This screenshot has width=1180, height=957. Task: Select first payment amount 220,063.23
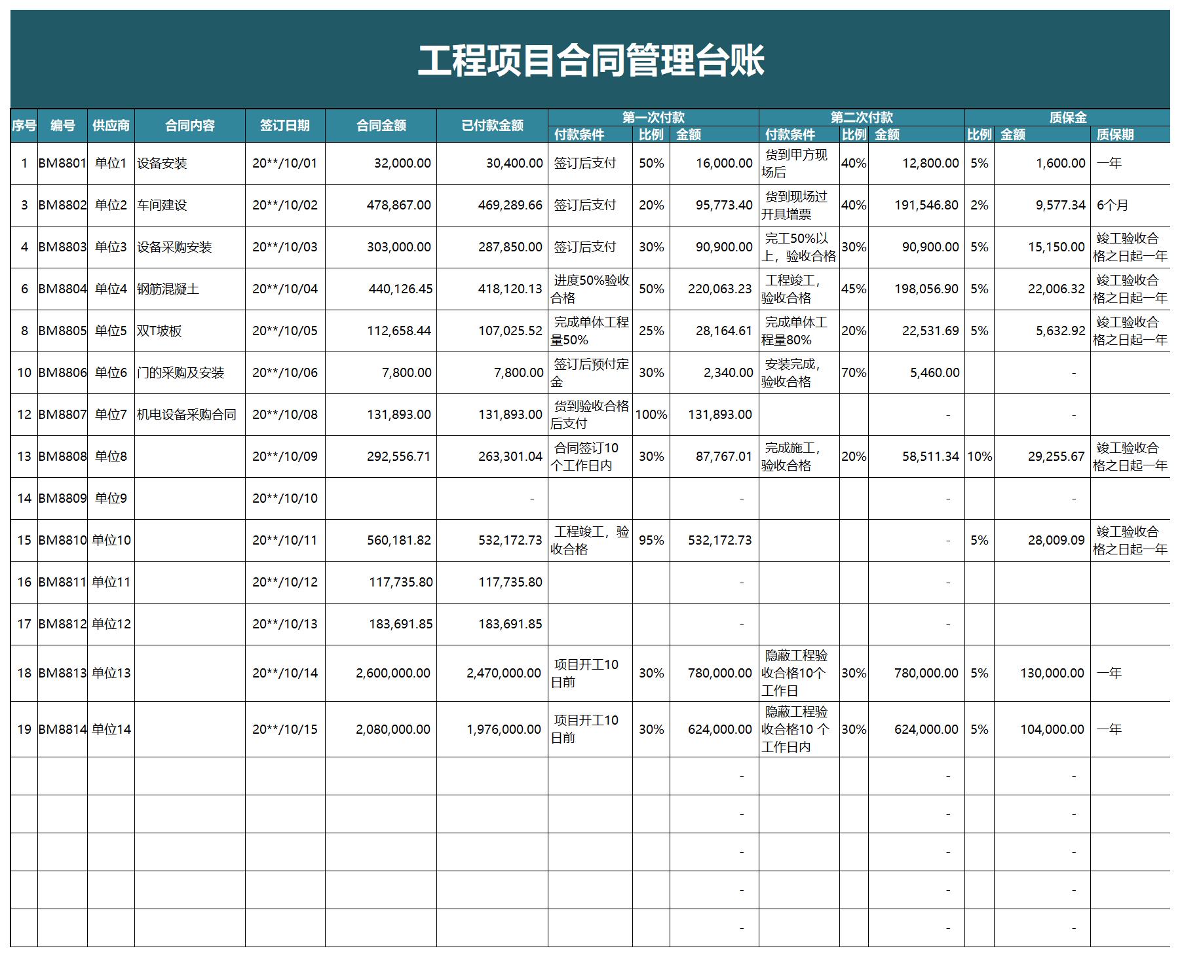click(714, 289)
